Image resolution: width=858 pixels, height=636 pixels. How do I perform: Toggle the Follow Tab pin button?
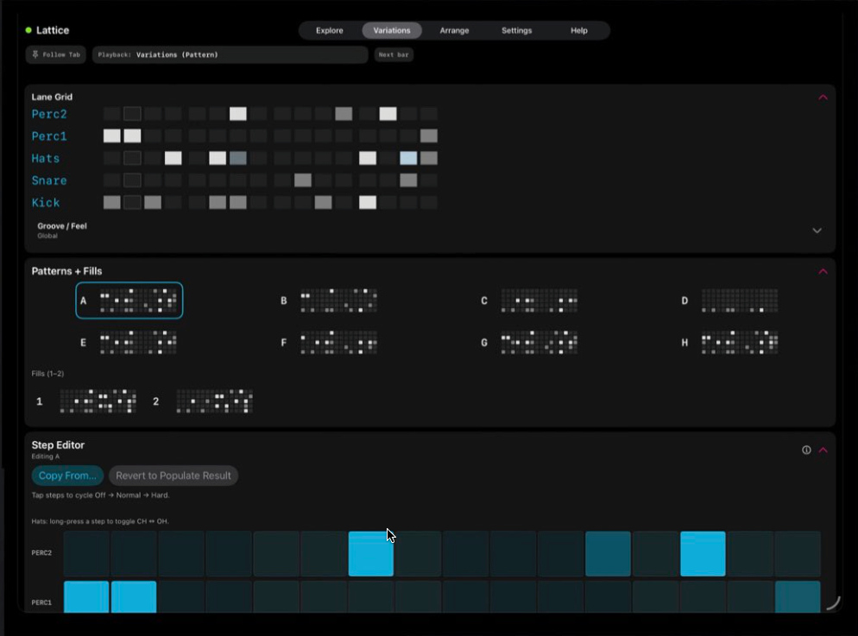(56, 54)
